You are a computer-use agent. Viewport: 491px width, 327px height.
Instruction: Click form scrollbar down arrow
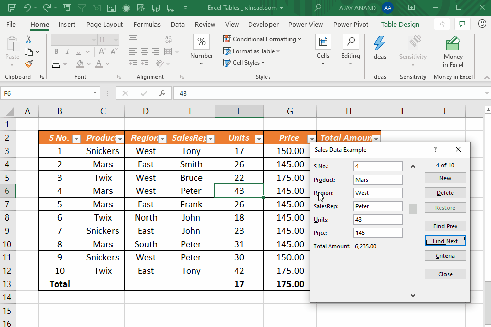(413, 295)
